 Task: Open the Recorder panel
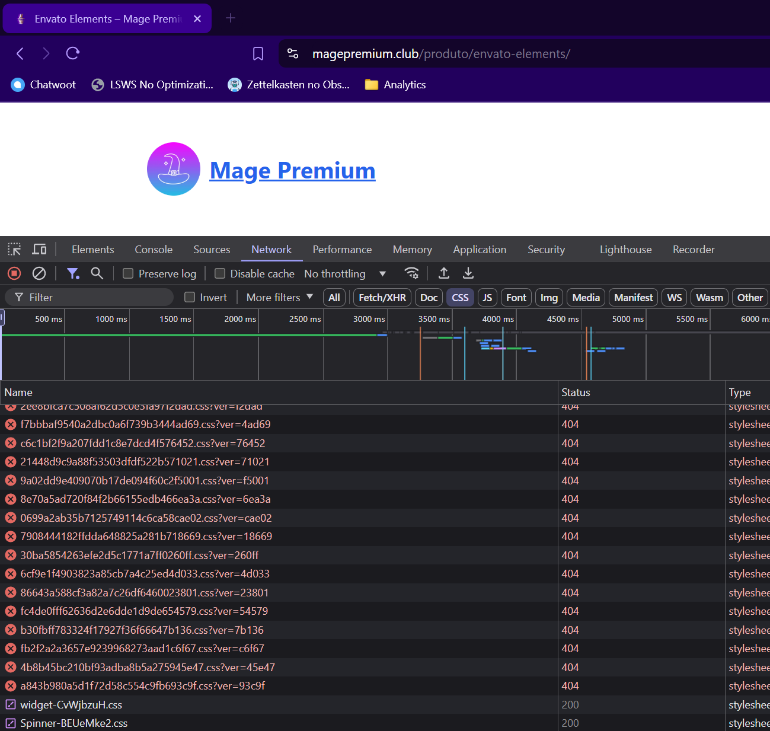[694, 250]
